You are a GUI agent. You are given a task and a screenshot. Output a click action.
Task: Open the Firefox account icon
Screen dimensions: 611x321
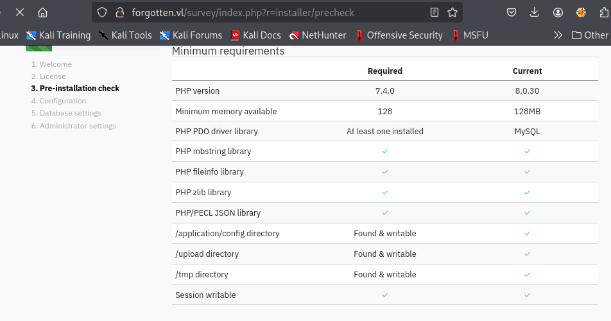point(558,12)
